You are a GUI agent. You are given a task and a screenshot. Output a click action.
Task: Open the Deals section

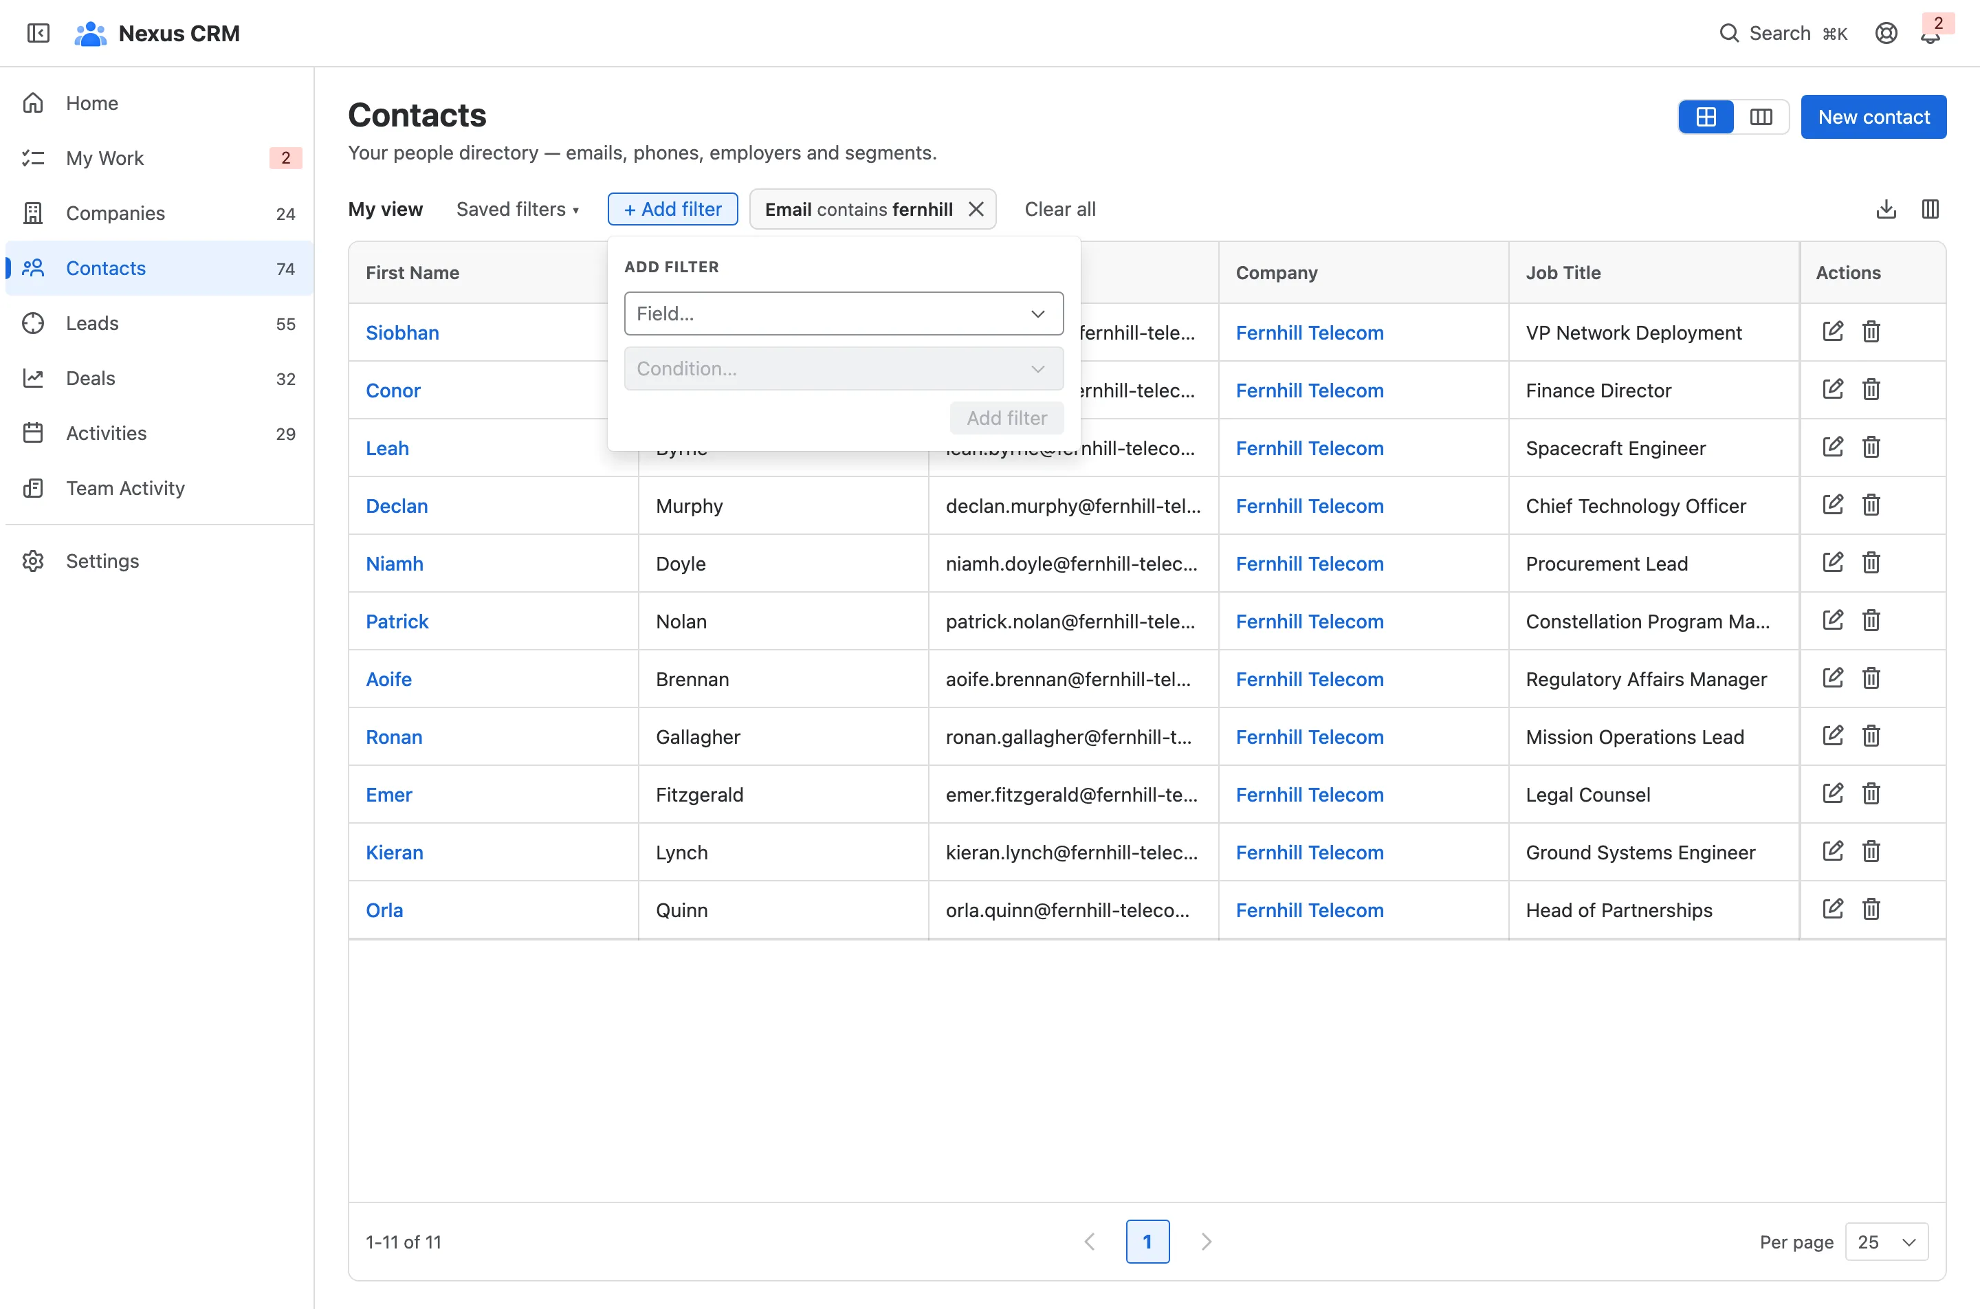[159, 378]
